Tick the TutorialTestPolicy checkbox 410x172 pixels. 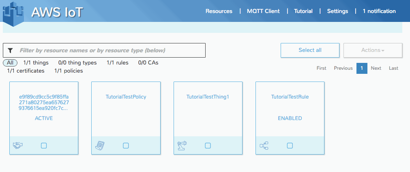[x=126, y=146]
